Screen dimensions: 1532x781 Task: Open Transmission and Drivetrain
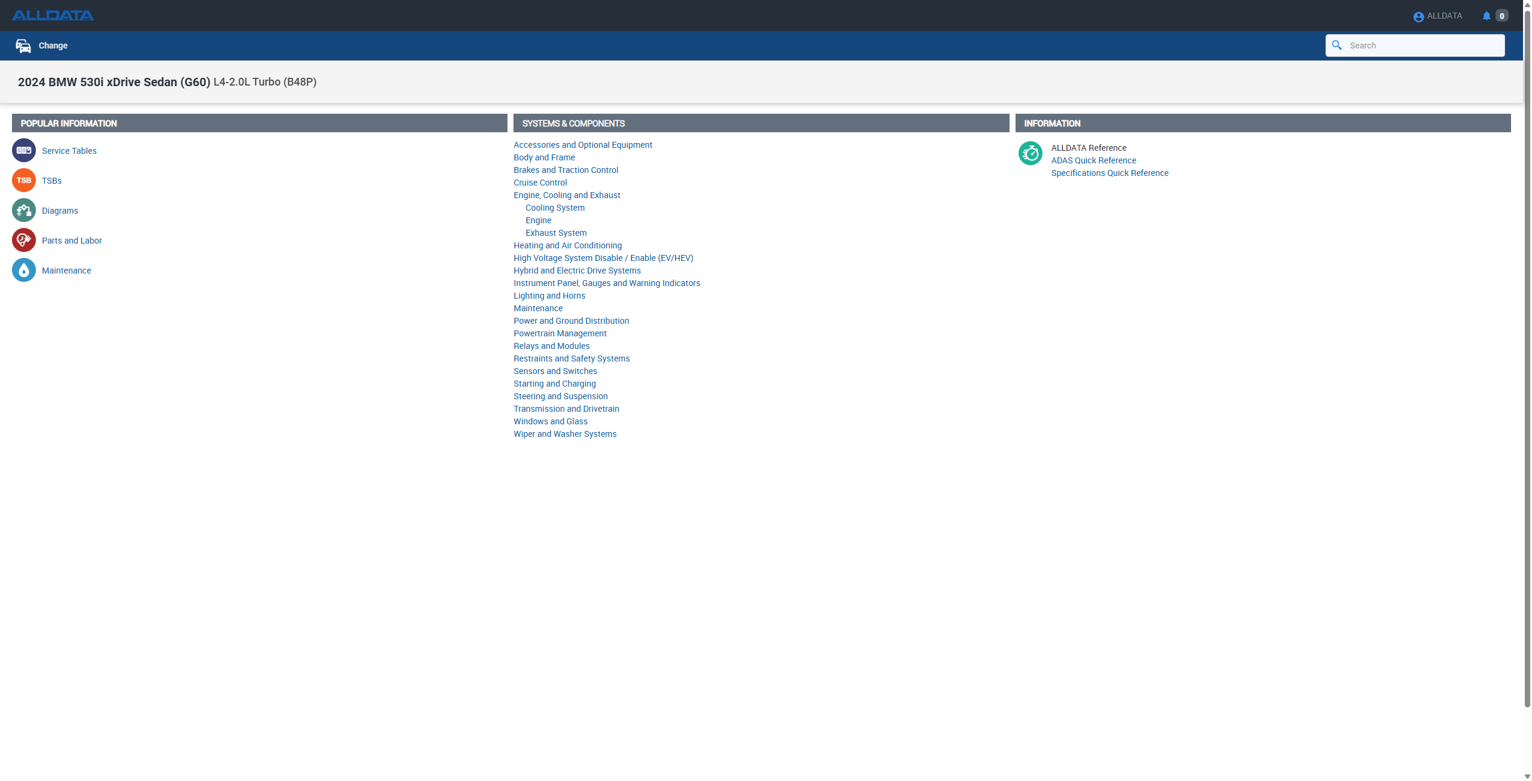coord(566,409)
